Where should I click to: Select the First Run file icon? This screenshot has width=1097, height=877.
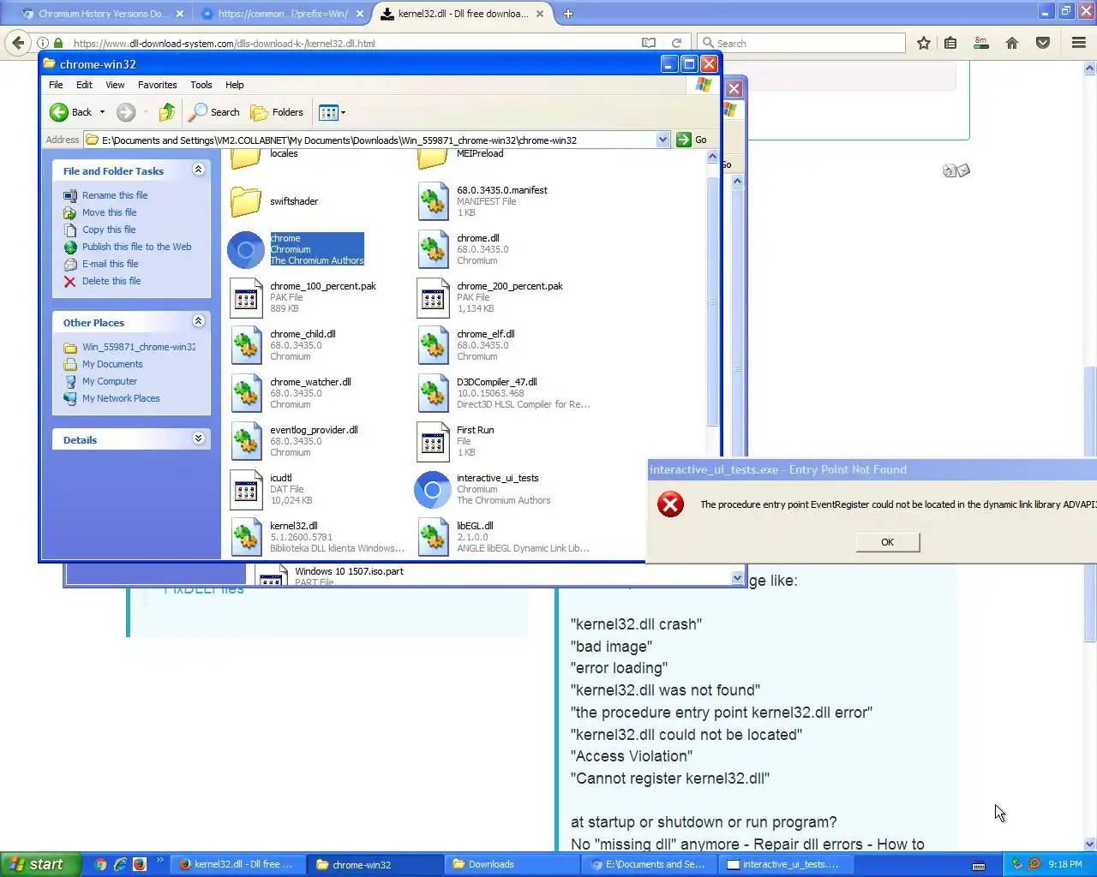[x=433, y=442]
